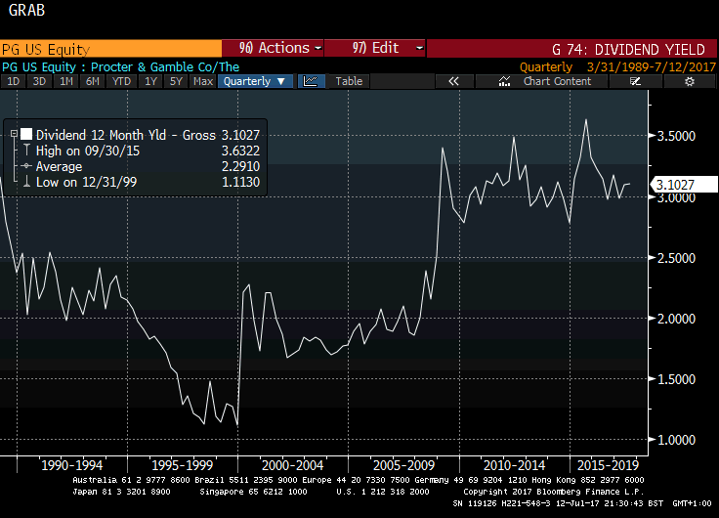This screenshot has height=518, width=719.
Task: Switch range to YTD
Action: (121, 81)
